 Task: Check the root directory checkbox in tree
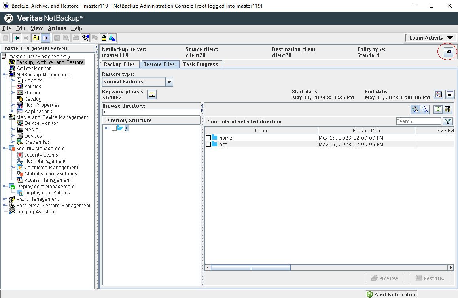point(114,128)
